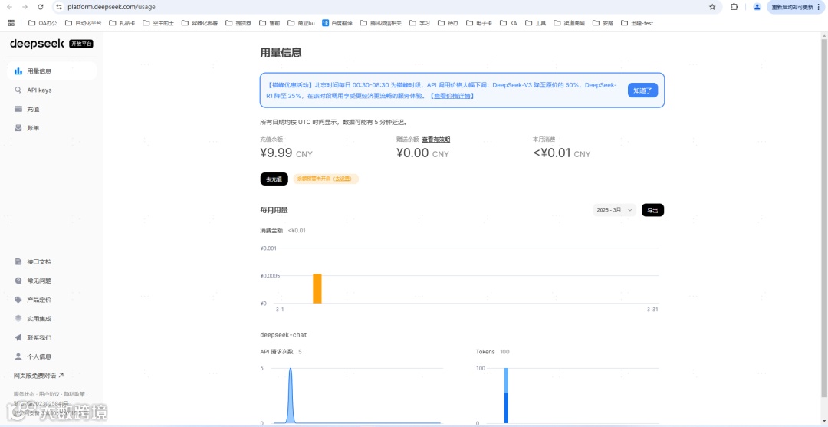Click the stack icon beside 实用集成

click(18, 319)
